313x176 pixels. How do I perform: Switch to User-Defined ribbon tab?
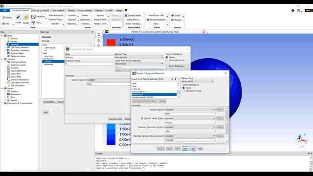click(59, 11)
